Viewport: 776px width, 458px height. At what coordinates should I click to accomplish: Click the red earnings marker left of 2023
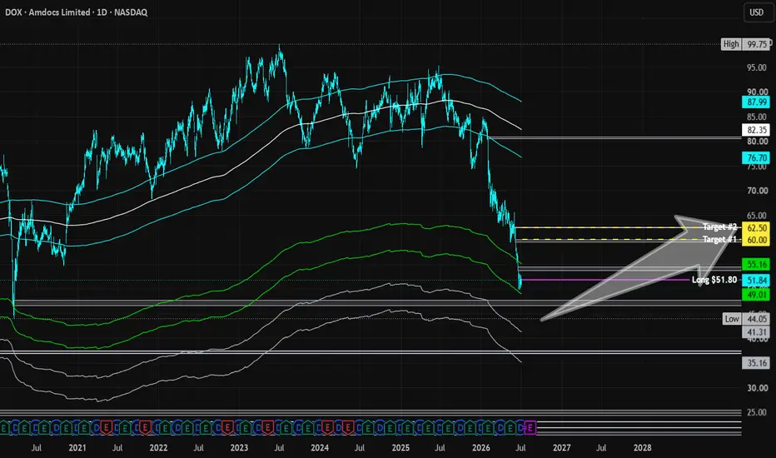(x=227, y=427)
